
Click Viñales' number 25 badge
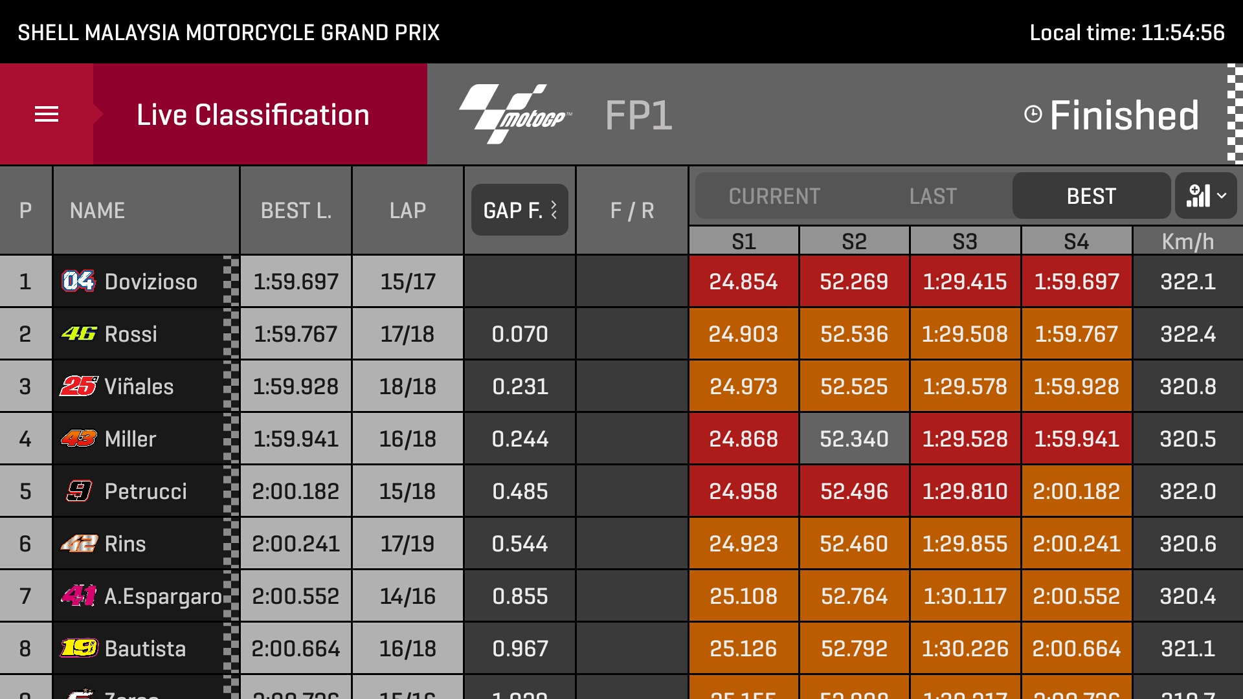pyautogui.click(x=78, y=386)
